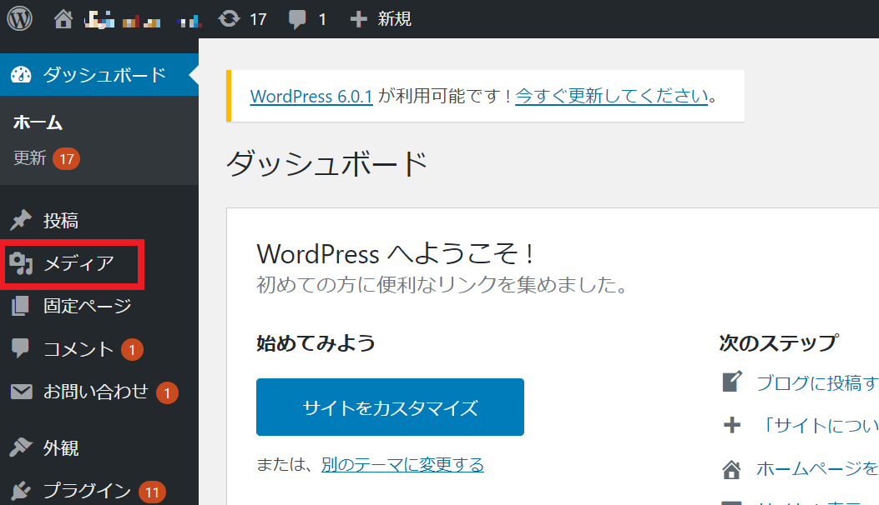Click the 次のステップ heading
The width and height of the screenshot is (879, 505).
[779, 342]
